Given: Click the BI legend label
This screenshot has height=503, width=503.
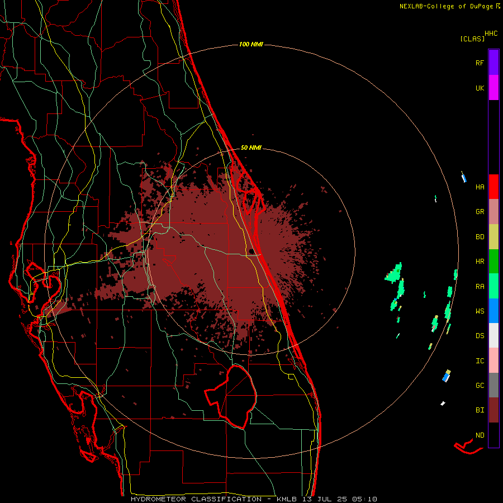Looking at the screenshot, I should point(480,410).
